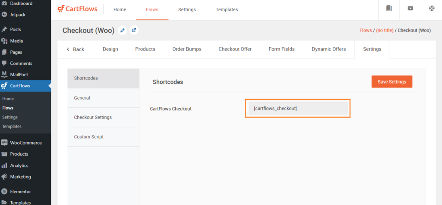Click the MailPoet icon in sidebar

click(4, 74)
